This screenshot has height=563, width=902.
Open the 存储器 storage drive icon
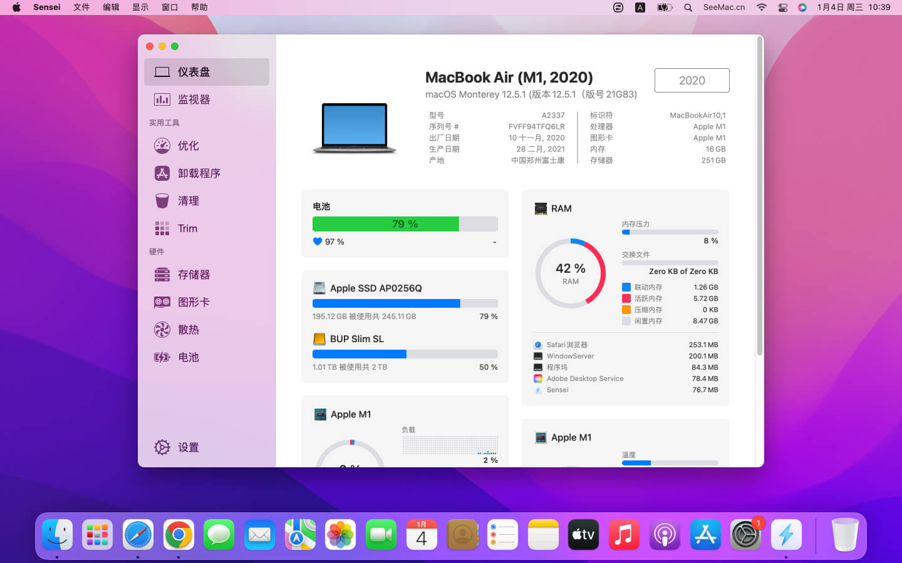point(162,275)
